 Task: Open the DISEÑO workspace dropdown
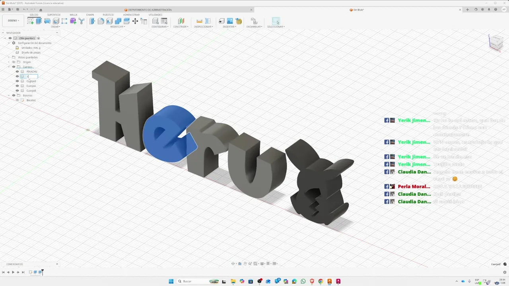click(x=13, y=21)
